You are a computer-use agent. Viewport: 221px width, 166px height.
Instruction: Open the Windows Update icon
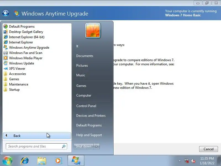(6, 63)
